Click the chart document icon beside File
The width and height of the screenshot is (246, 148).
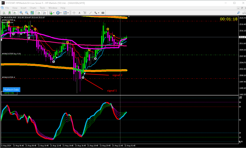tap(2, 8)
